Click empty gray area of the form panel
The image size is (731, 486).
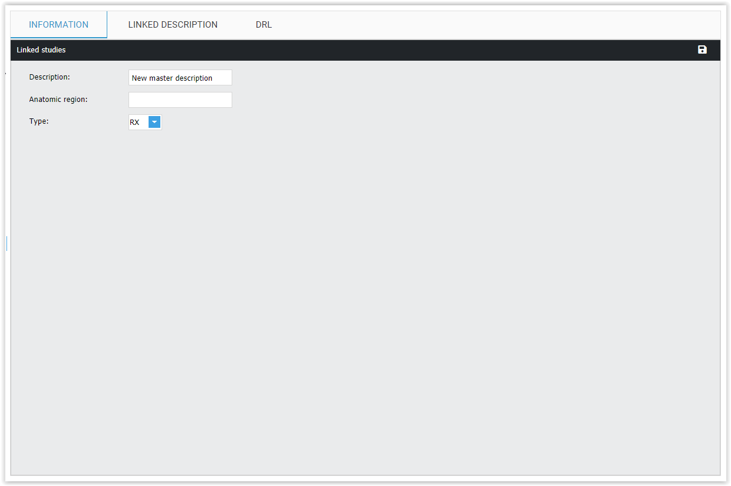[x=365, y=295]
